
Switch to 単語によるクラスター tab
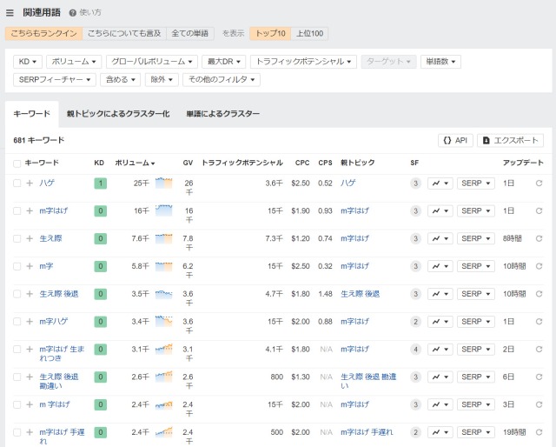click(223, 114)
